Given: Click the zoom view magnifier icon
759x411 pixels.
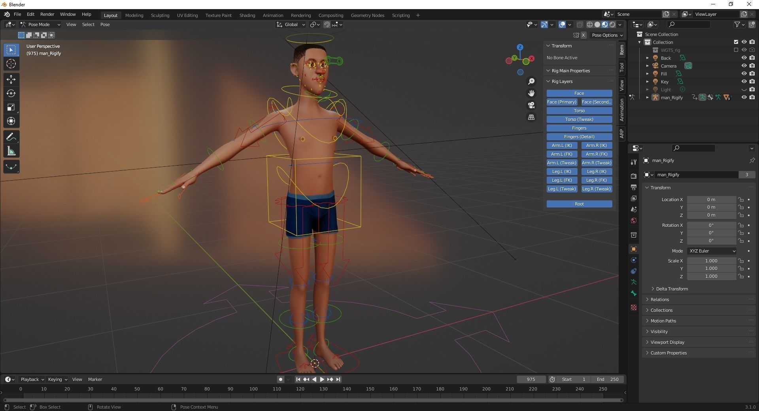Looking at the screenshot, I should tap(531, 81).
